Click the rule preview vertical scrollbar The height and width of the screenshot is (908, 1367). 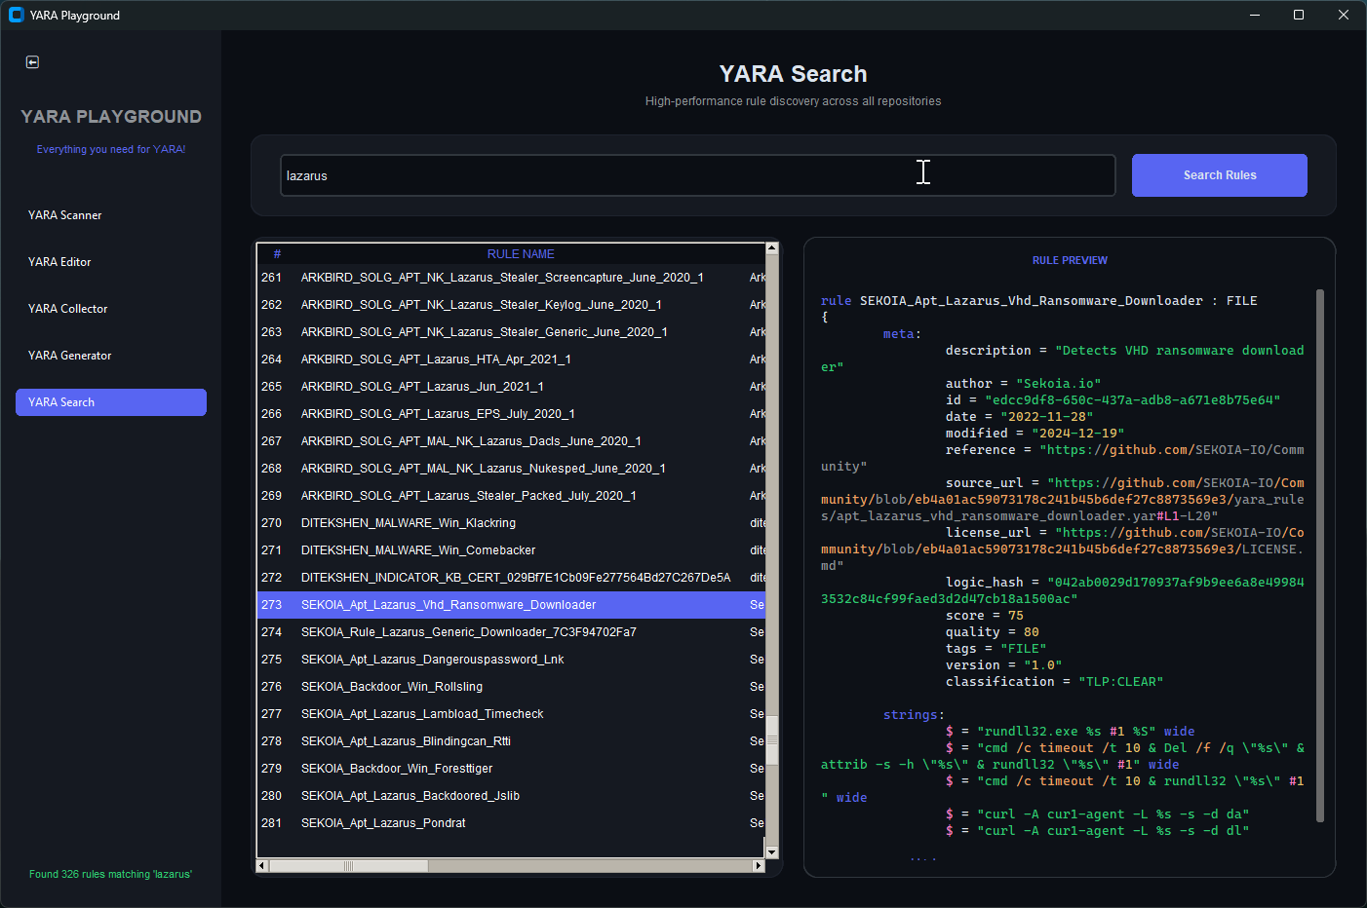tap(1320, 555)
